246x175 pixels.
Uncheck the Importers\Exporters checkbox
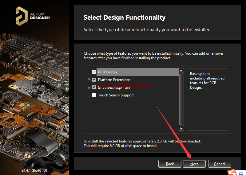(94, 87)
